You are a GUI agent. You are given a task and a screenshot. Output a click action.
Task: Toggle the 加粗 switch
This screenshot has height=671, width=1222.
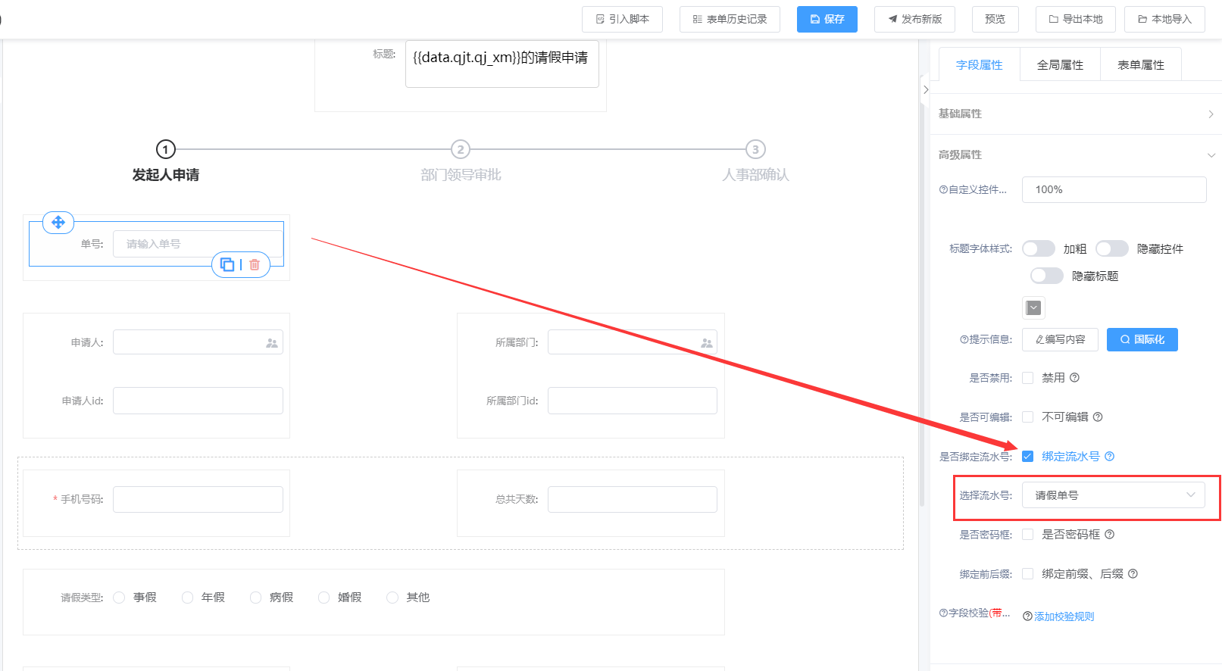coord(1039,249)
